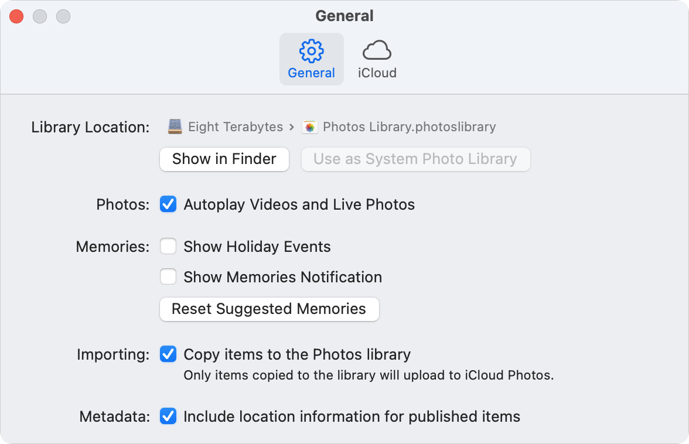Click the Photos Library.photoslibrary path name
689x444 pixels.
[x=409, y=127]
